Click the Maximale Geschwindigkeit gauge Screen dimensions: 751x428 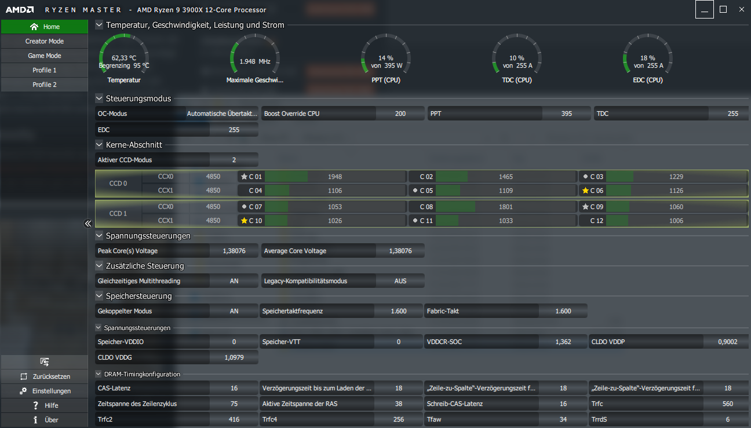tap(255, 56)
